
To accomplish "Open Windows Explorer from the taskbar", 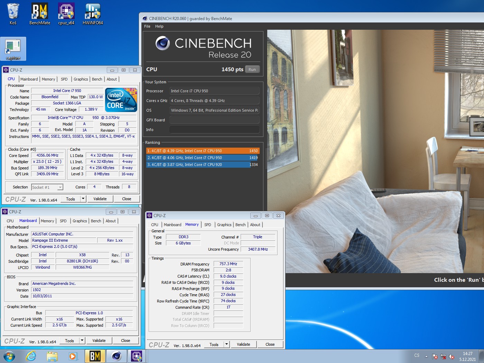I will click(x=52, y=356).
